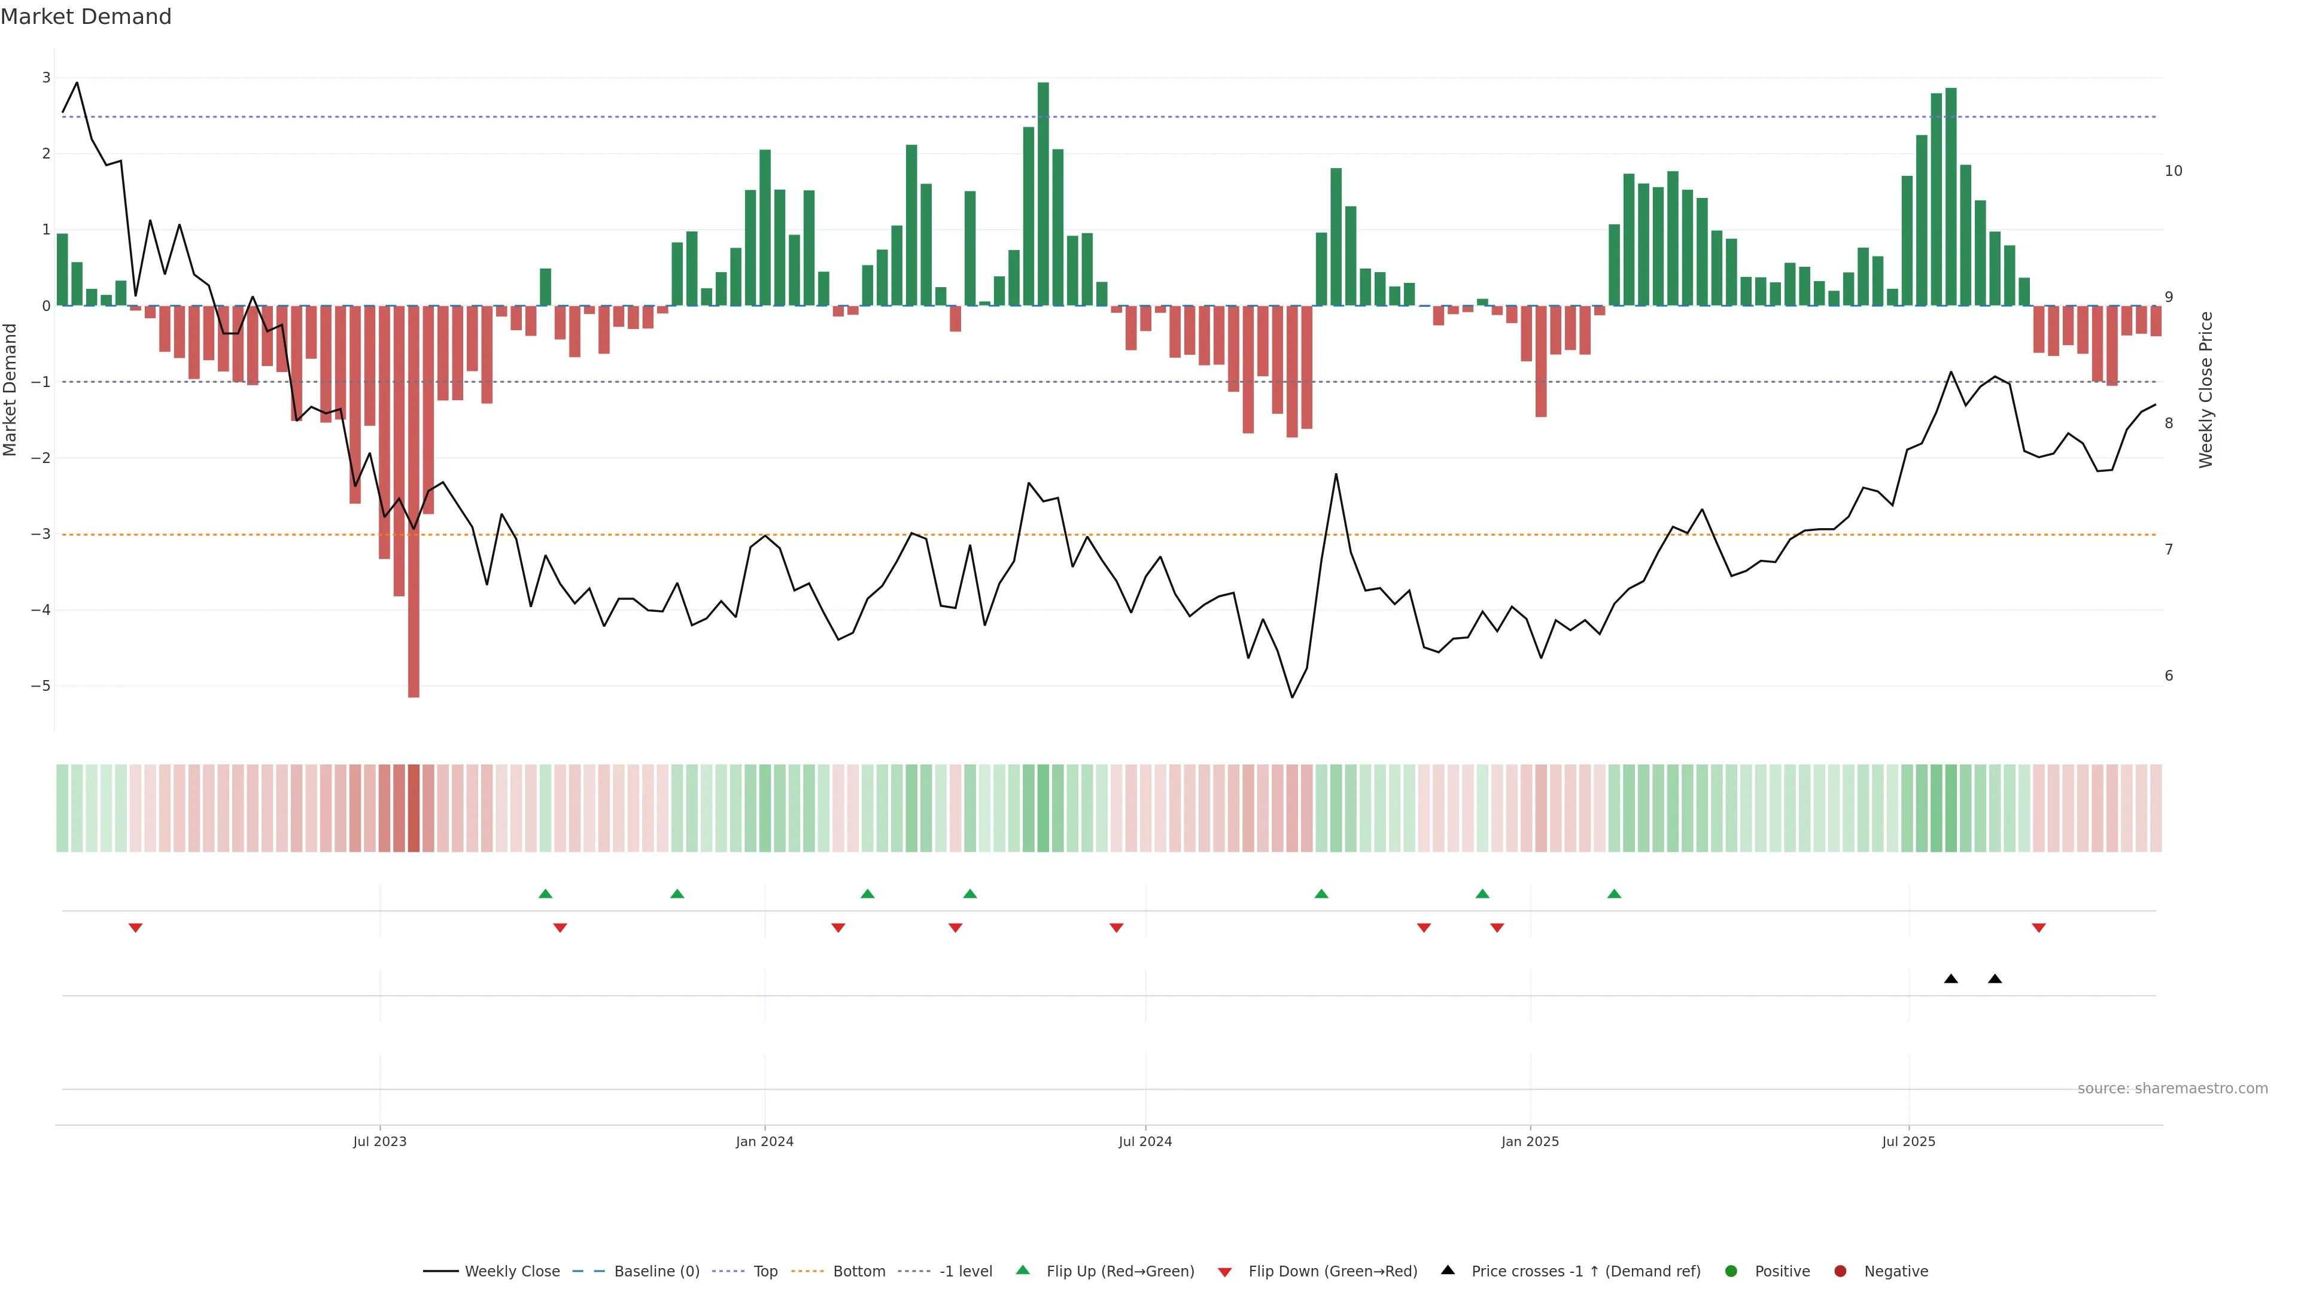The height and width of the screenshot is (1292, 2298).
Task: Click the green flip-up marker just after Jan 2025
Action: point(1614,894)
